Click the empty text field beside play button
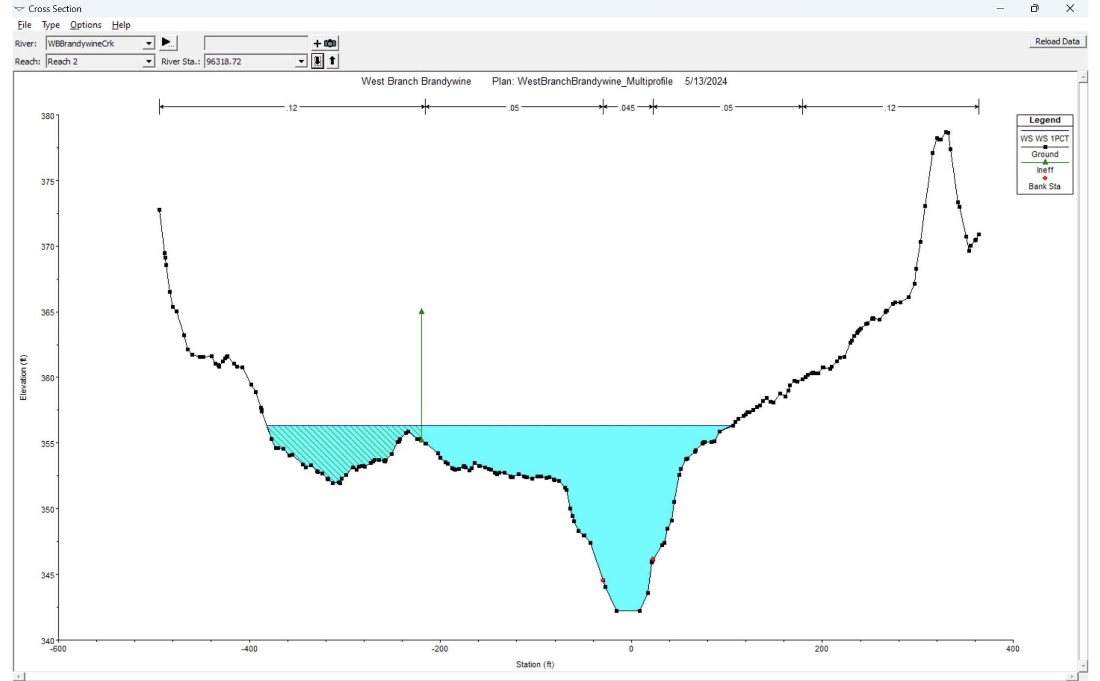Image resolution: width=1100 pixels, height=681 pixels. coord(256,43)
